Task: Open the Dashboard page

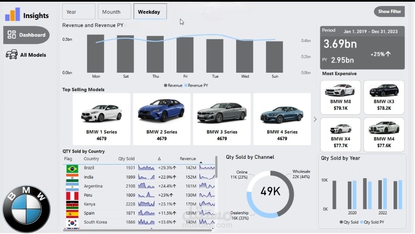Action: click(26, 35)
